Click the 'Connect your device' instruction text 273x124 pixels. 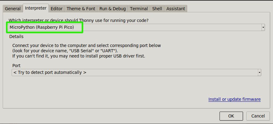click(86, 46)
